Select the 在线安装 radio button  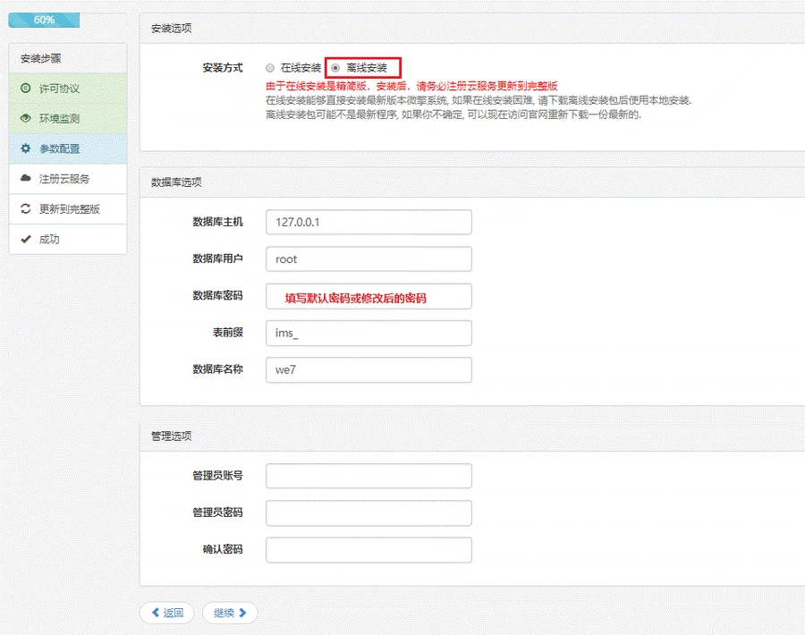pos(270,68)
